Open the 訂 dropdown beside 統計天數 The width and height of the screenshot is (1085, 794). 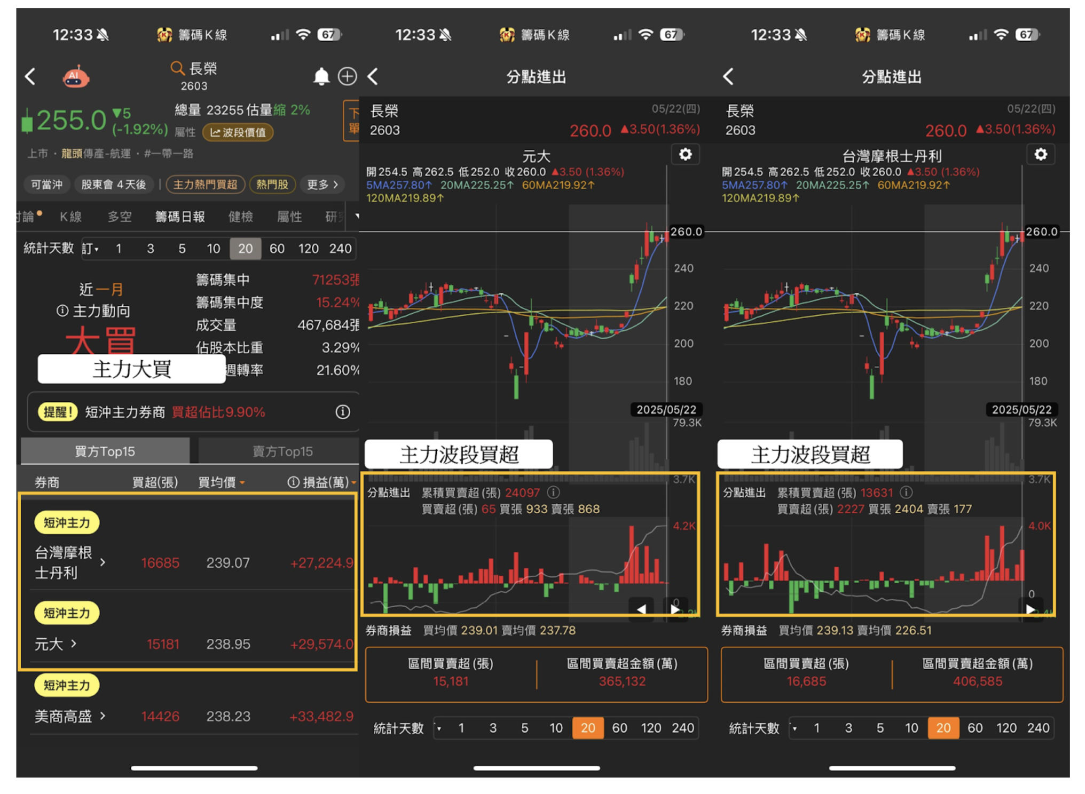point(90,249)
